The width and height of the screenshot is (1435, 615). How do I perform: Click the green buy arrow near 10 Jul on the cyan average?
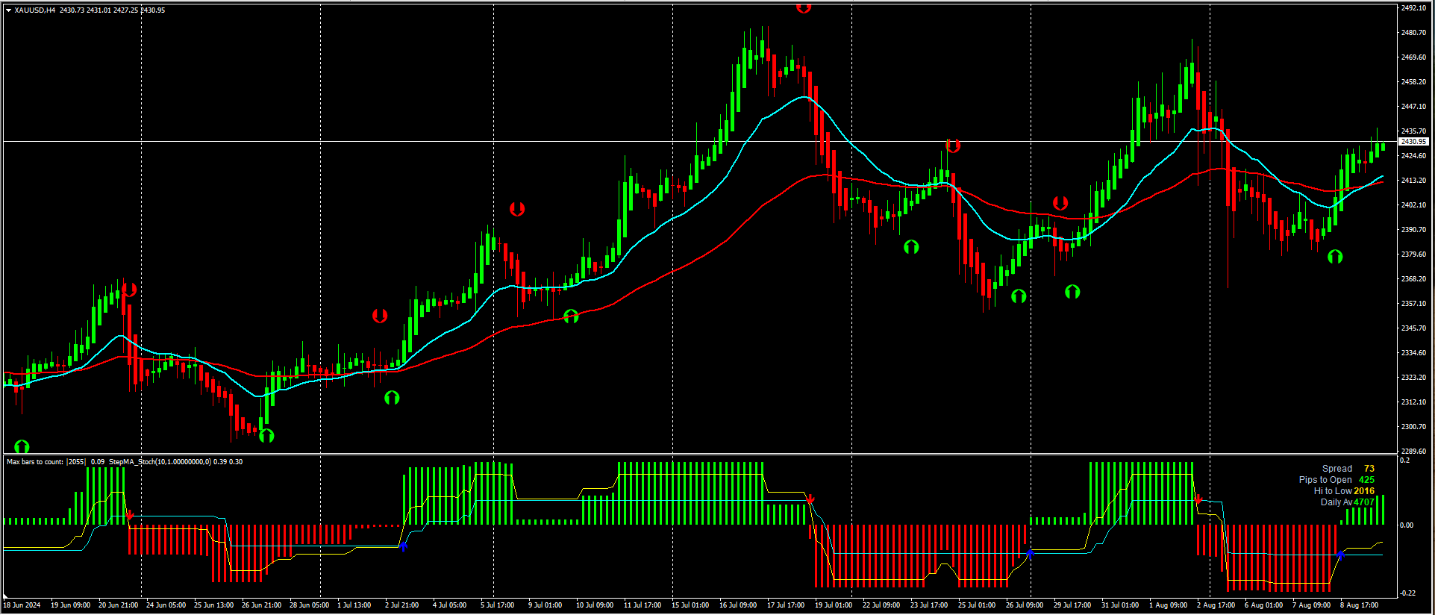click(x=571, y=316)
